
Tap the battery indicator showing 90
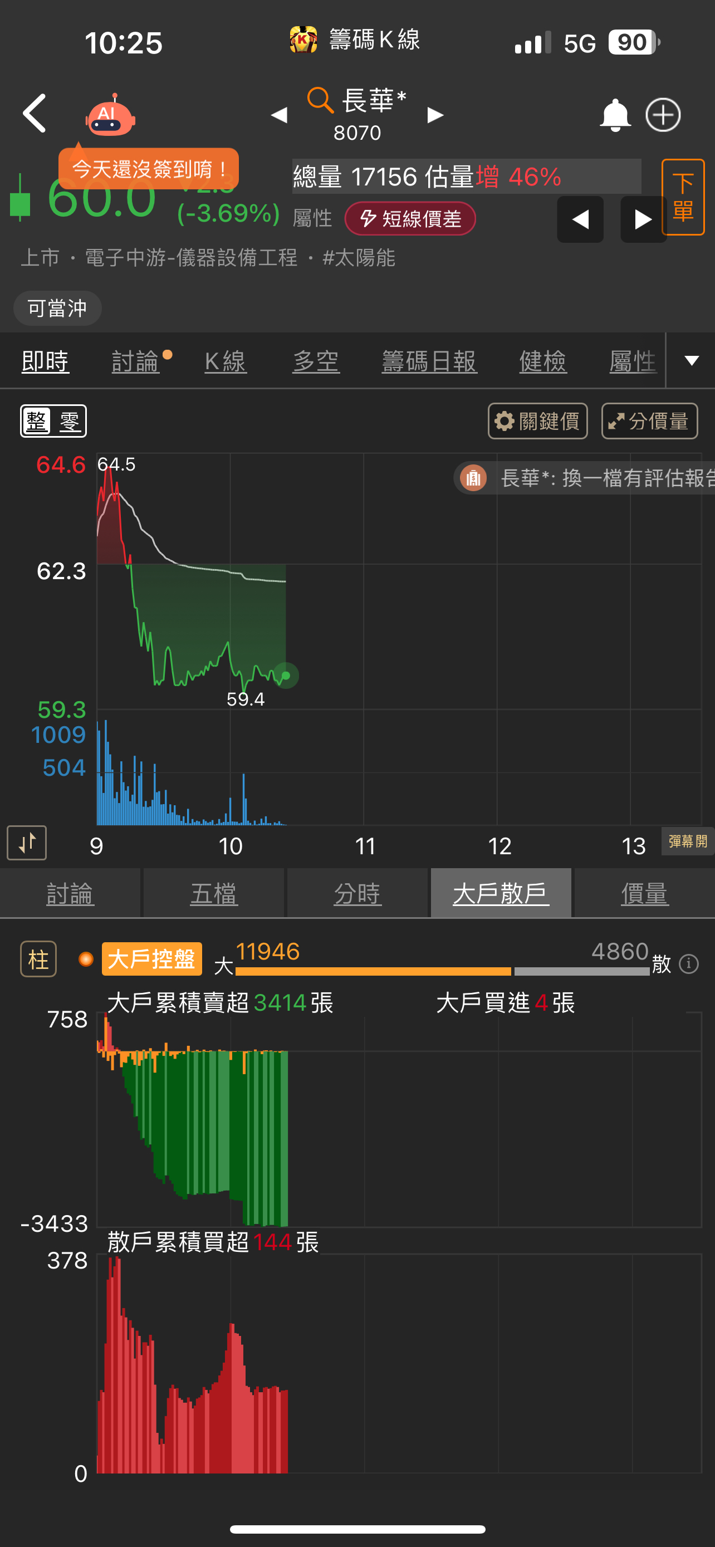click(634, 42)
